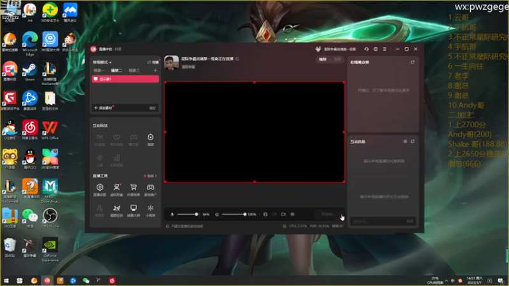Click the record circle icon in control bar
Image resolution: width=509 pixels, height=286 pixels.
click(x=292, y=214)
